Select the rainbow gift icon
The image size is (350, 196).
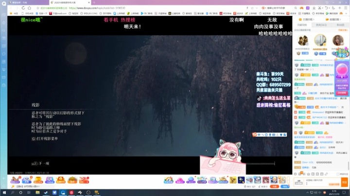tap(169, 180)
